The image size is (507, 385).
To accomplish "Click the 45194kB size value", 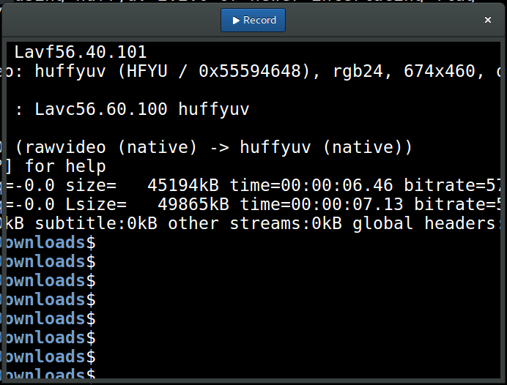I will (188, 186).
